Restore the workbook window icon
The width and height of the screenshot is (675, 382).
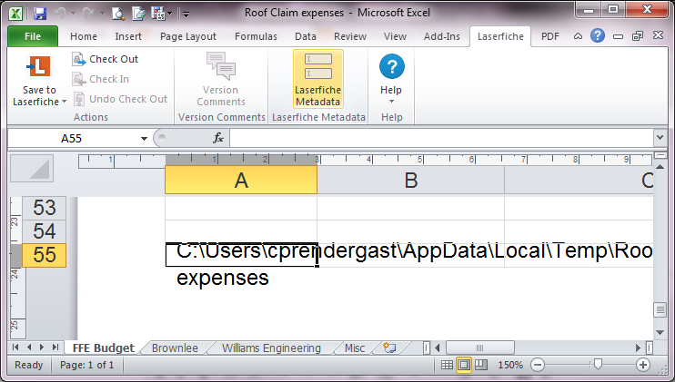(638, 36)
